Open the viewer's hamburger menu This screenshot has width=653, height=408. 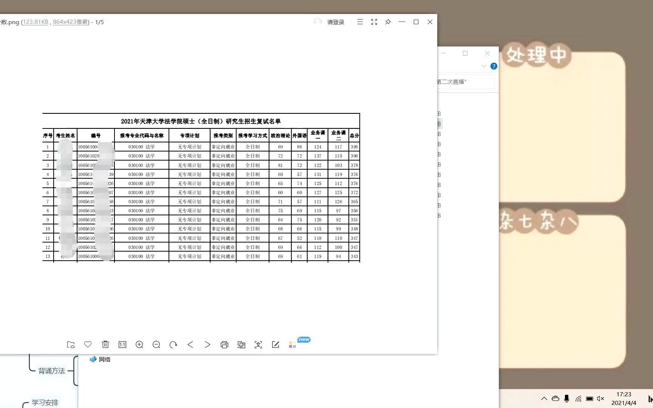click(360, 22)
